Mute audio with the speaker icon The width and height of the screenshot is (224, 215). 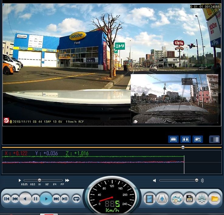point(154,181)
